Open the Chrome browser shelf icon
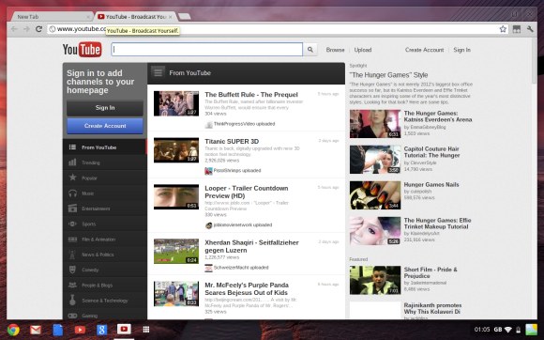This screenshot has height=340, width=544. (x=13, y=330)
